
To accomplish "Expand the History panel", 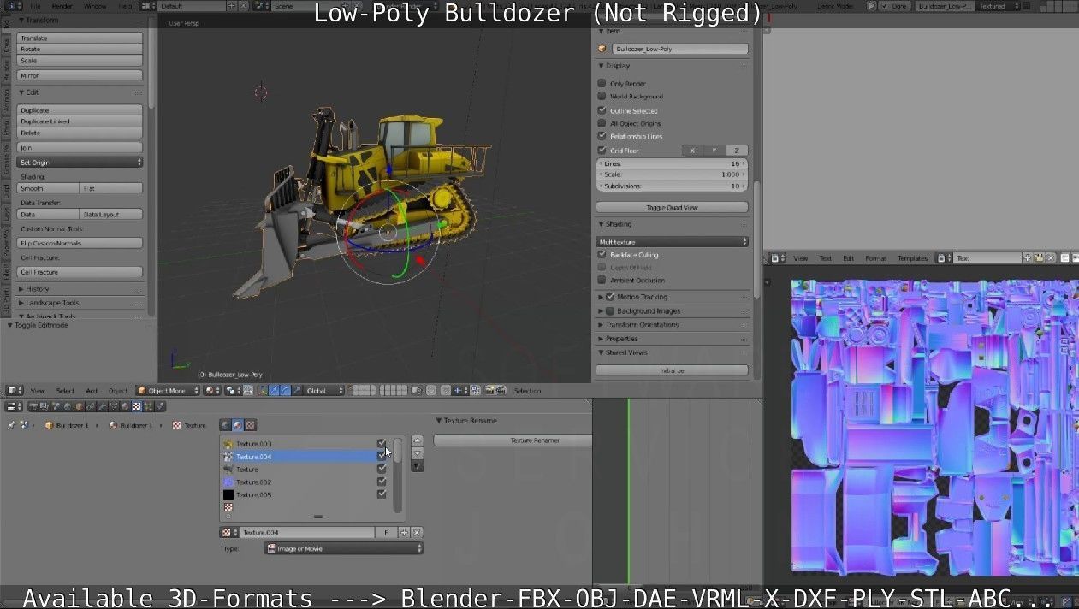I will (38, 288).
